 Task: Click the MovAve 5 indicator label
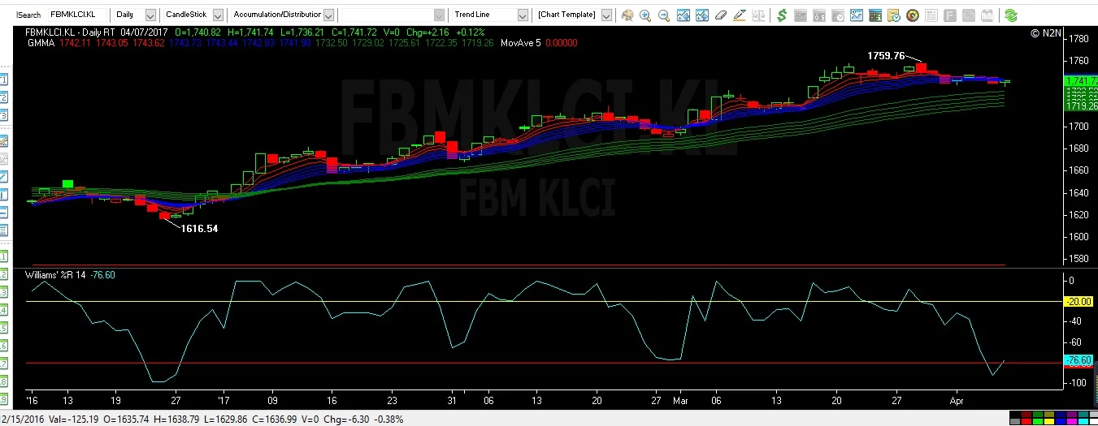pos(520,43)
